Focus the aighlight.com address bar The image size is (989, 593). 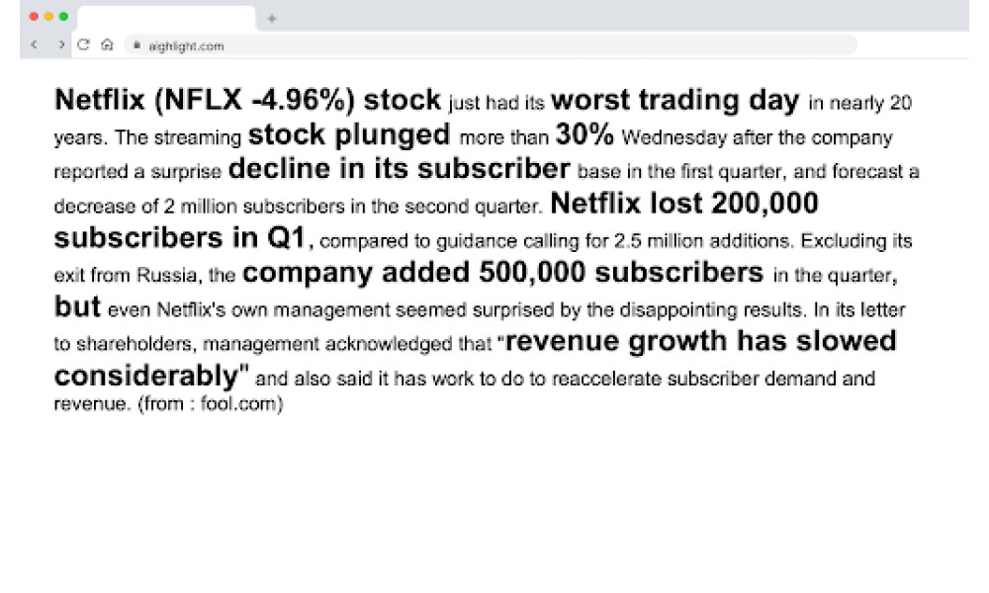491,45
